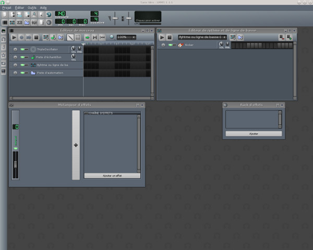
Task: Open the Outils menu
Action: (32, 8)
